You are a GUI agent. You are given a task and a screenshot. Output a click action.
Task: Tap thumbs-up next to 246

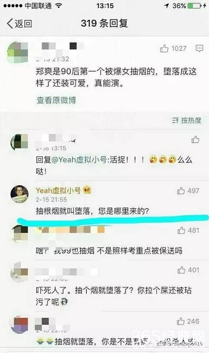(x=181, y=321)
